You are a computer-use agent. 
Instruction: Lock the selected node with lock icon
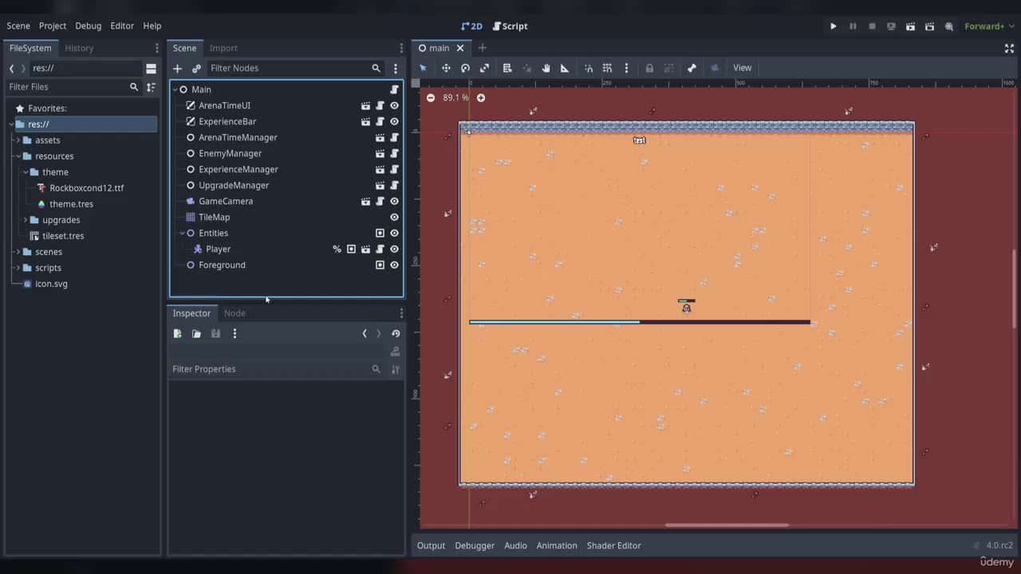tap(649, 68)
